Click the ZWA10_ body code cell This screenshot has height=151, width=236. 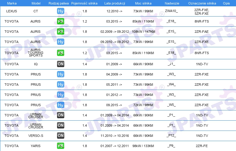171,11
